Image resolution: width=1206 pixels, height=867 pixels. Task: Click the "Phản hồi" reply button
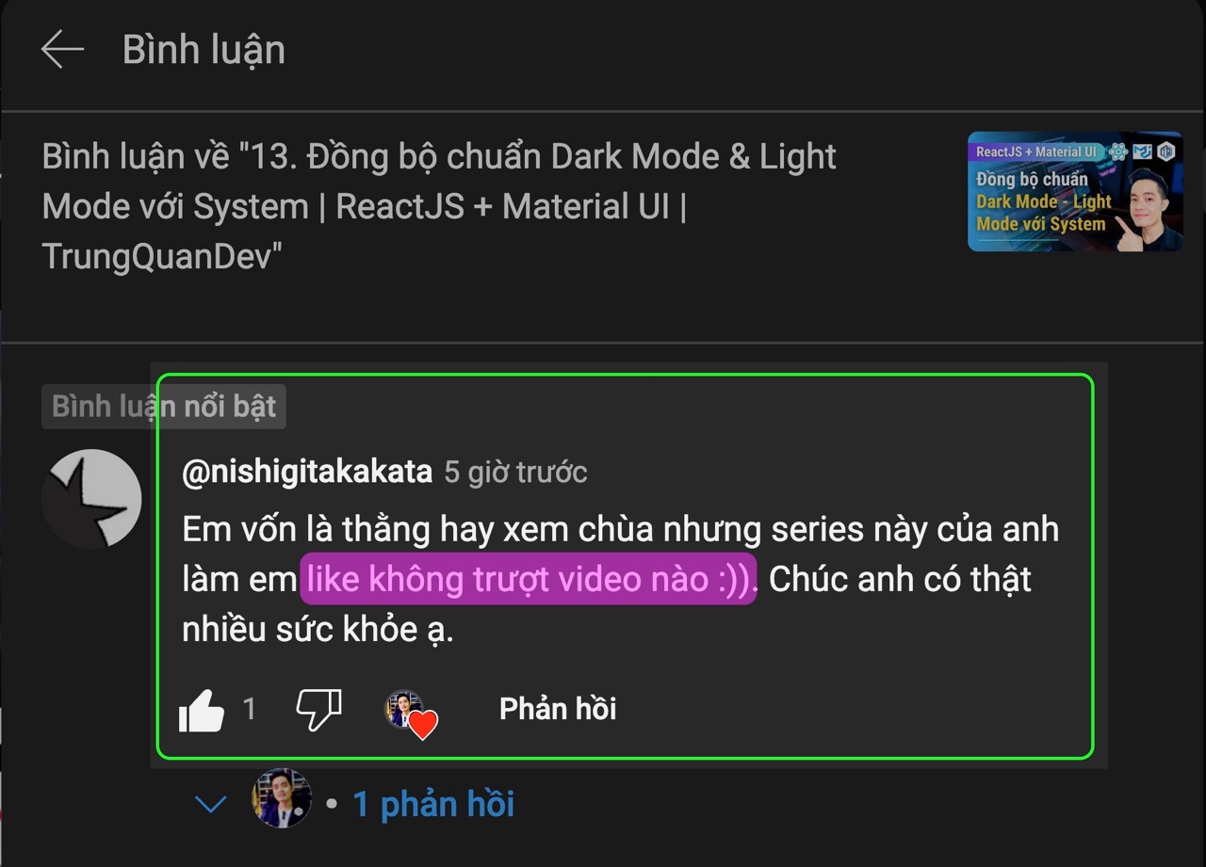(558, 709)
